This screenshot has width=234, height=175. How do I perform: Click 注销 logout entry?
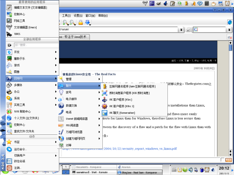click(x=32, y=168)
